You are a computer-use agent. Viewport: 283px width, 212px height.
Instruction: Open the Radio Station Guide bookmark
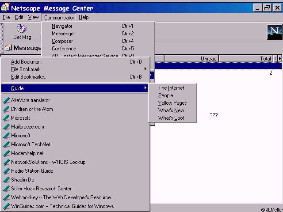32,171
